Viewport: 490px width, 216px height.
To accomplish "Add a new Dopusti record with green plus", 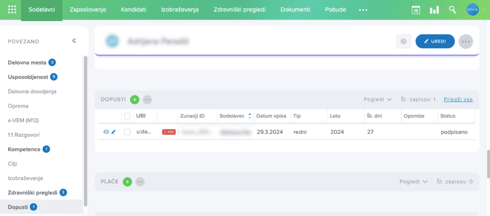I will tap(135, 99).
